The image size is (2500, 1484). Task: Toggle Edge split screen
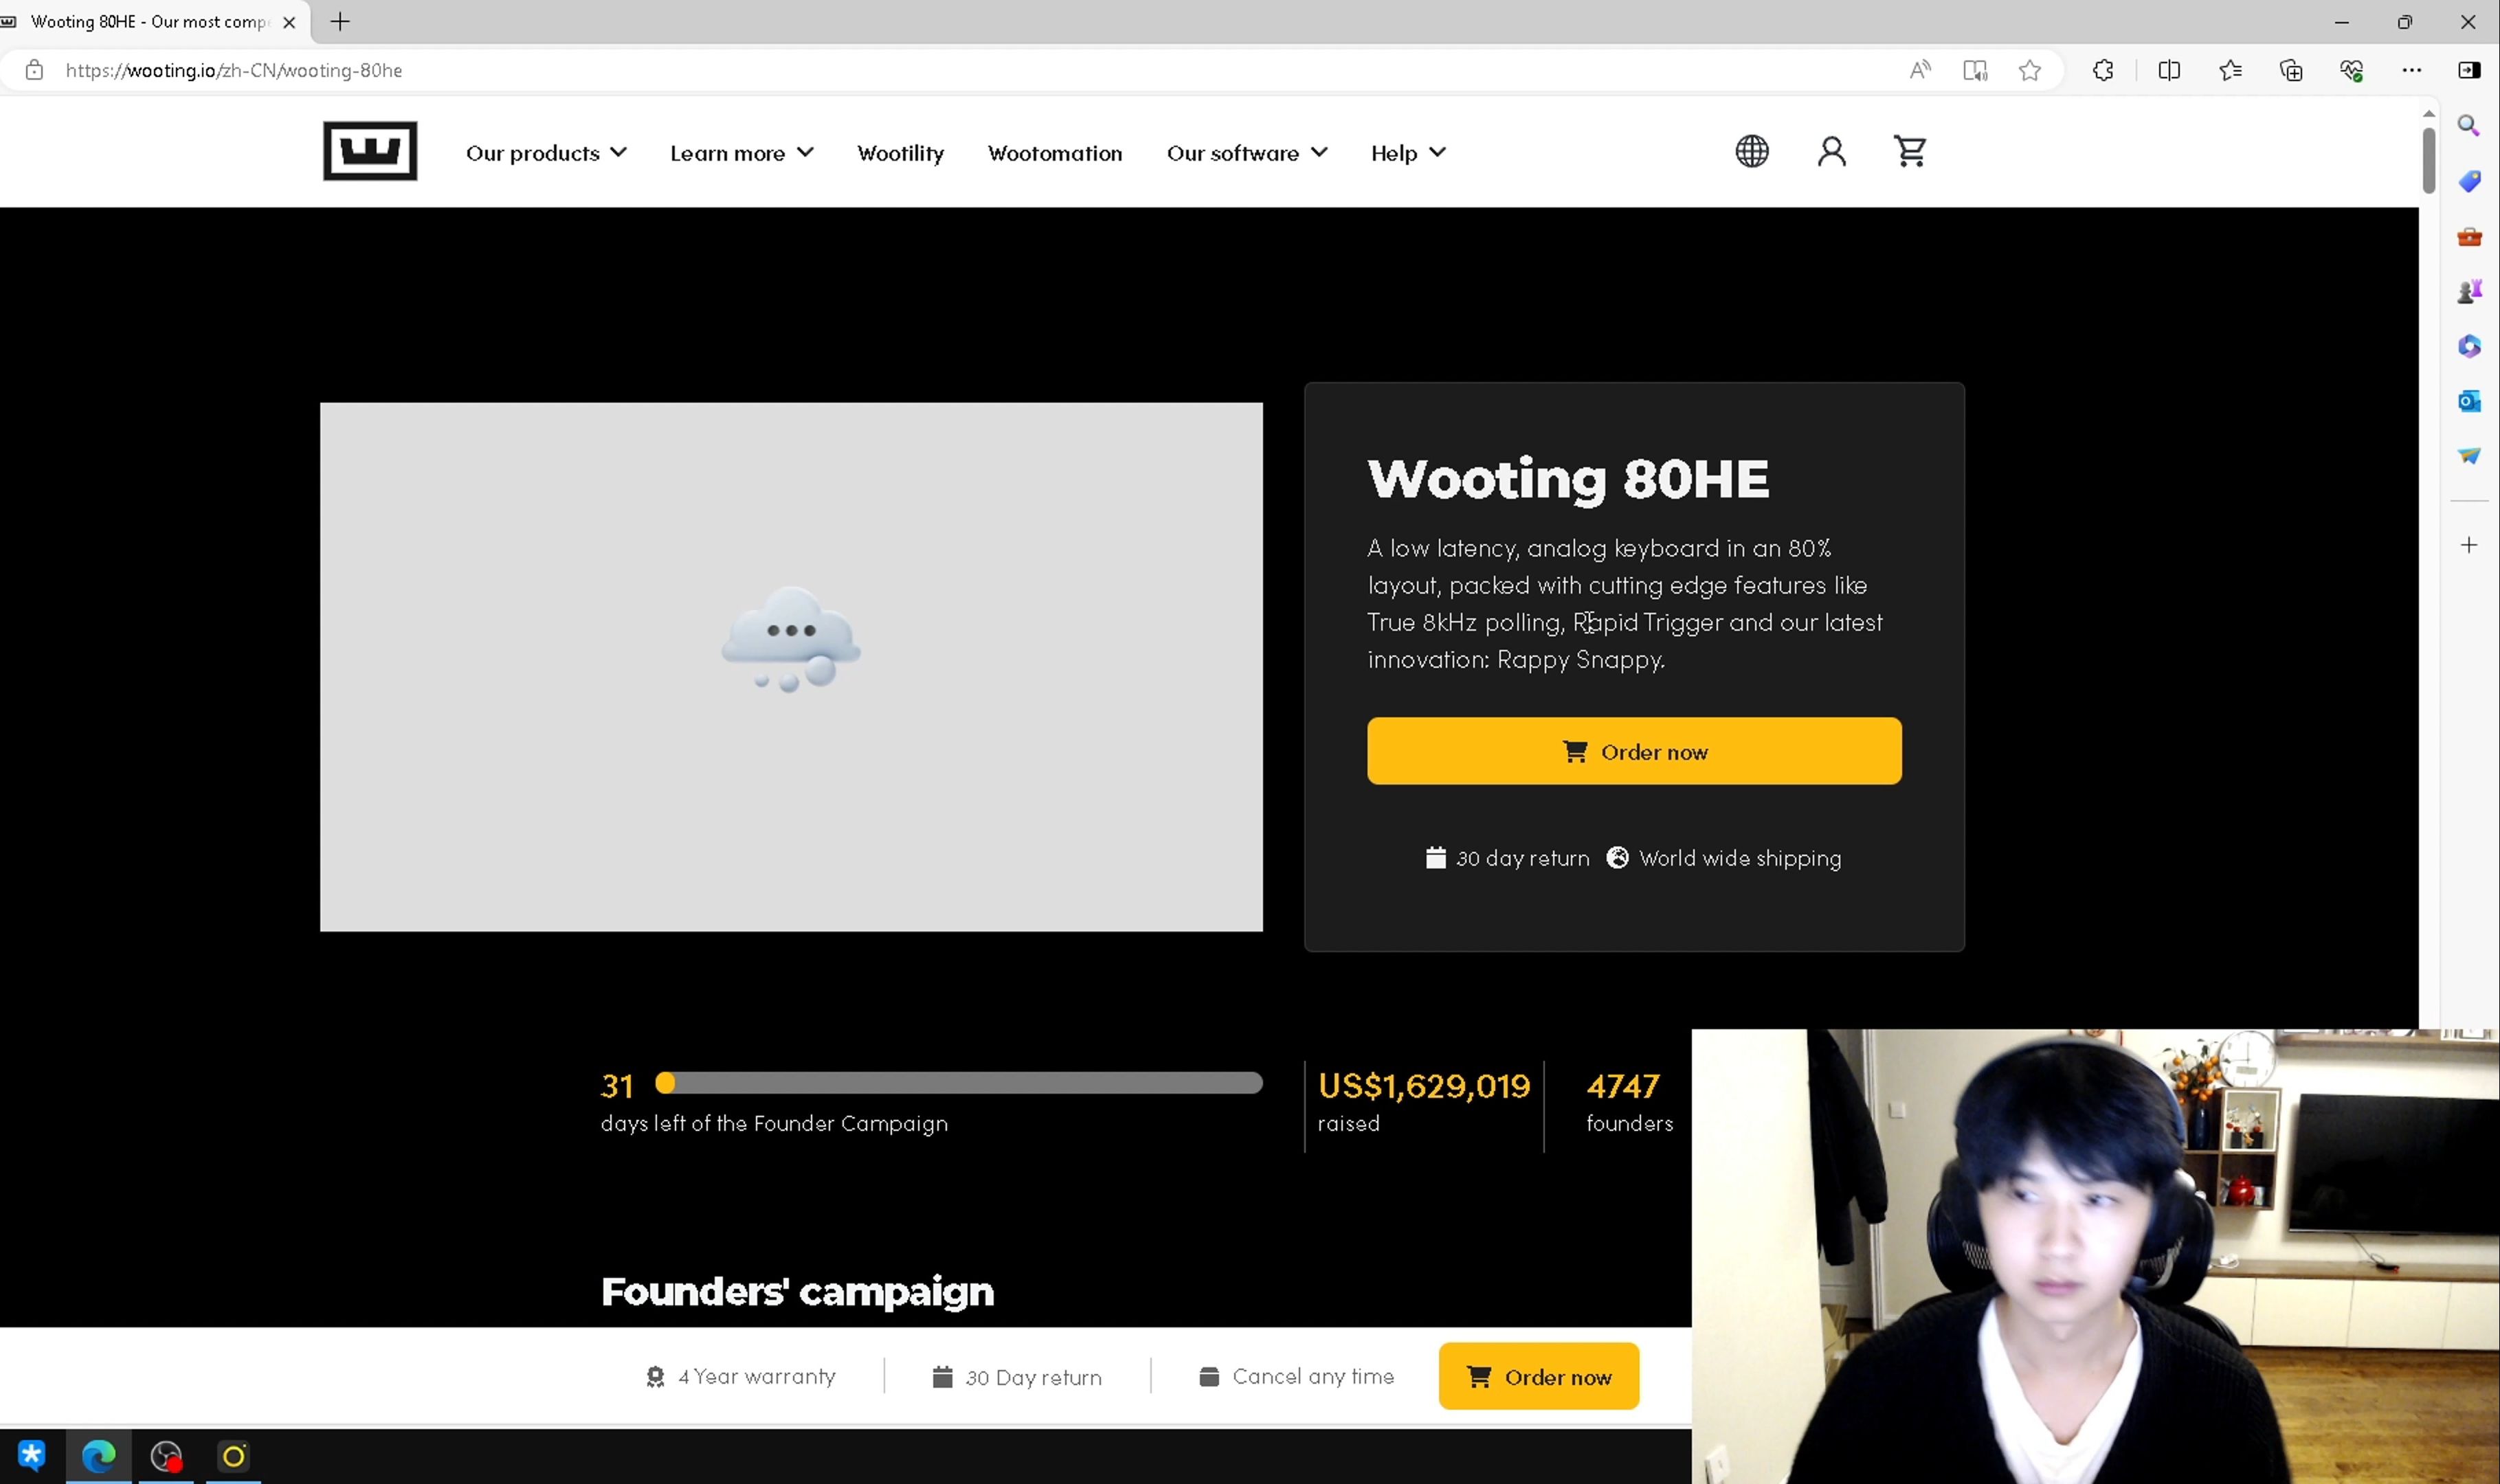tap(2169, 70)
